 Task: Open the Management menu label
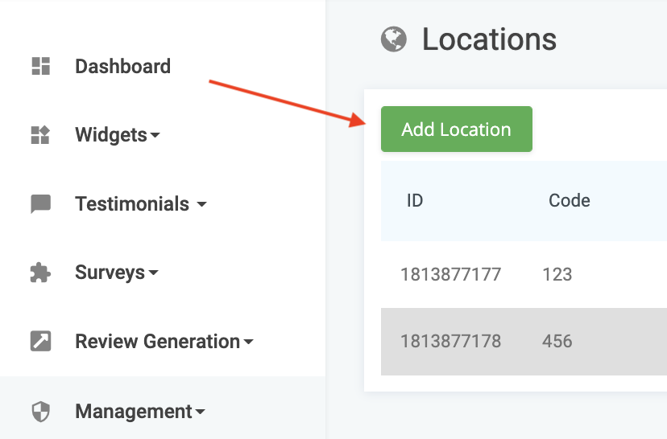click(134, 412)
